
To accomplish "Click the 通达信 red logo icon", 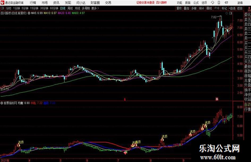I will click(x=2, y=3).
